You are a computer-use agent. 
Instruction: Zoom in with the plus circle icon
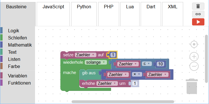click(194, 57)
